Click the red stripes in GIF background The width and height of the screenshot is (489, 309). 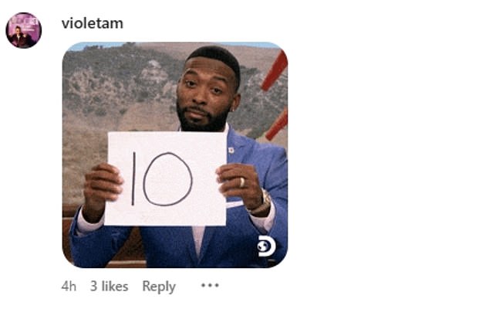(x=275, y=93)
